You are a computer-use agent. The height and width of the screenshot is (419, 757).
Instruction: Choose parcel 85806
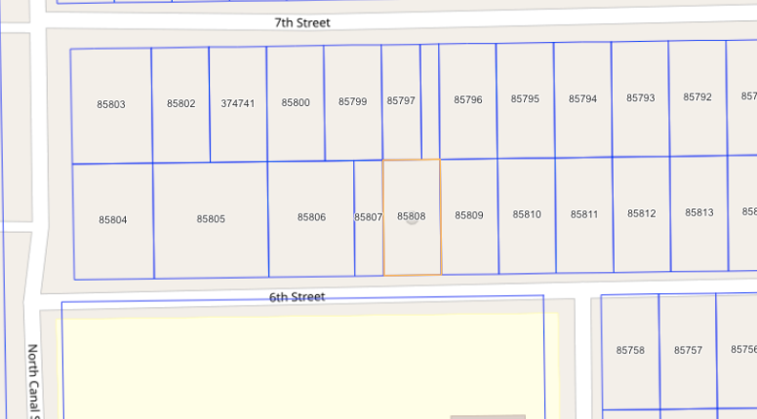(x=311, y=217)
